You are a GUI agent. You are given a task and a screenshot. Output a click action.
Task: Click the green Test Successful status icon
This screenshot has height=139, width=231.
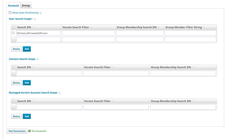pos(29,131)
